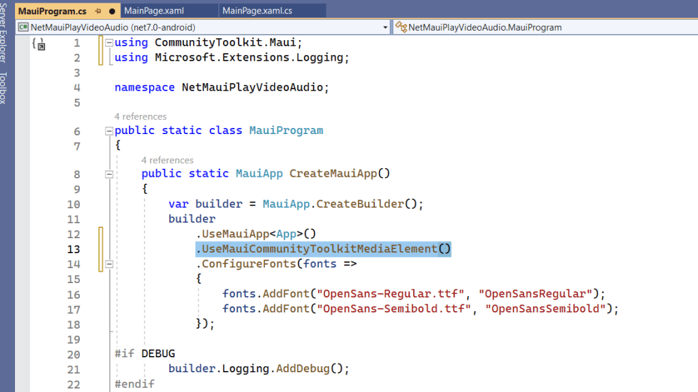Click the unsaved dot on MauiProgram.cs tab

pos(112,12)
